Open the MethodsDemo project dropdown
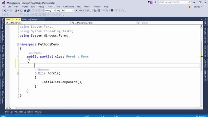208x117 pixels. tap(38, 23)
